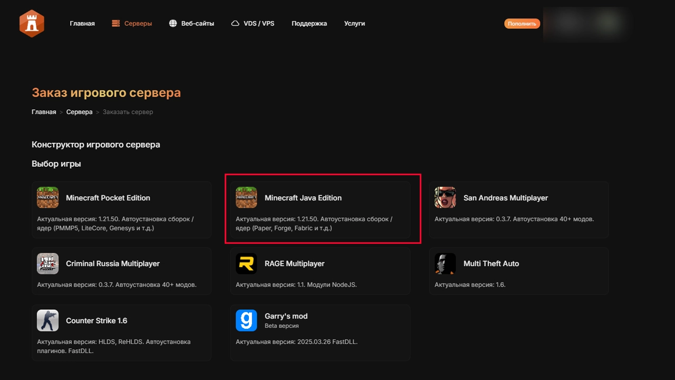Open the Поддержка section

[309, 23]
